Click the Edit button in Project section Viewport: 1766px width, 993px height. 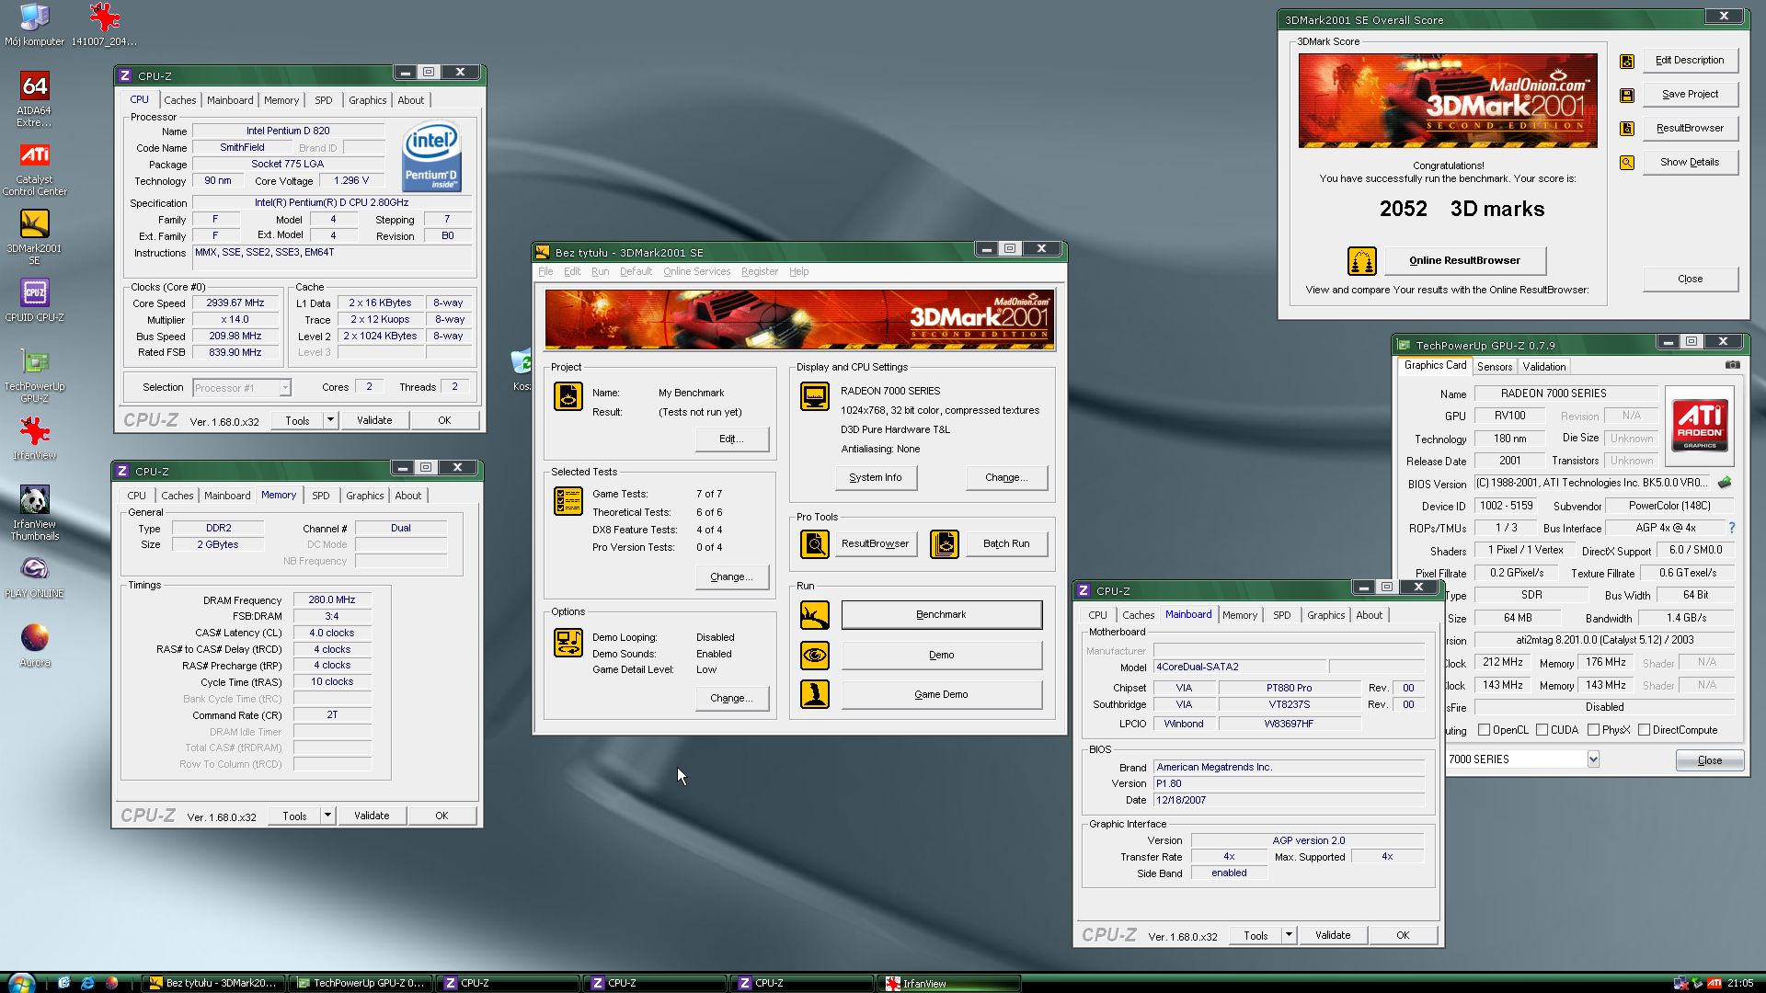[731, 439]
